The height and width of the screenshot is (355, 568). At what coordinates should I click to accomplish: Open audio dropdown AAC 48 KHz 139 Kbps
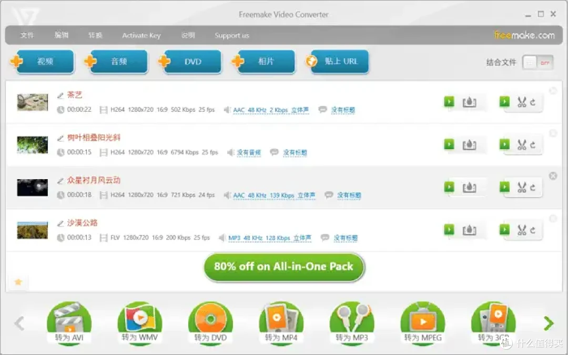(274, 195)
